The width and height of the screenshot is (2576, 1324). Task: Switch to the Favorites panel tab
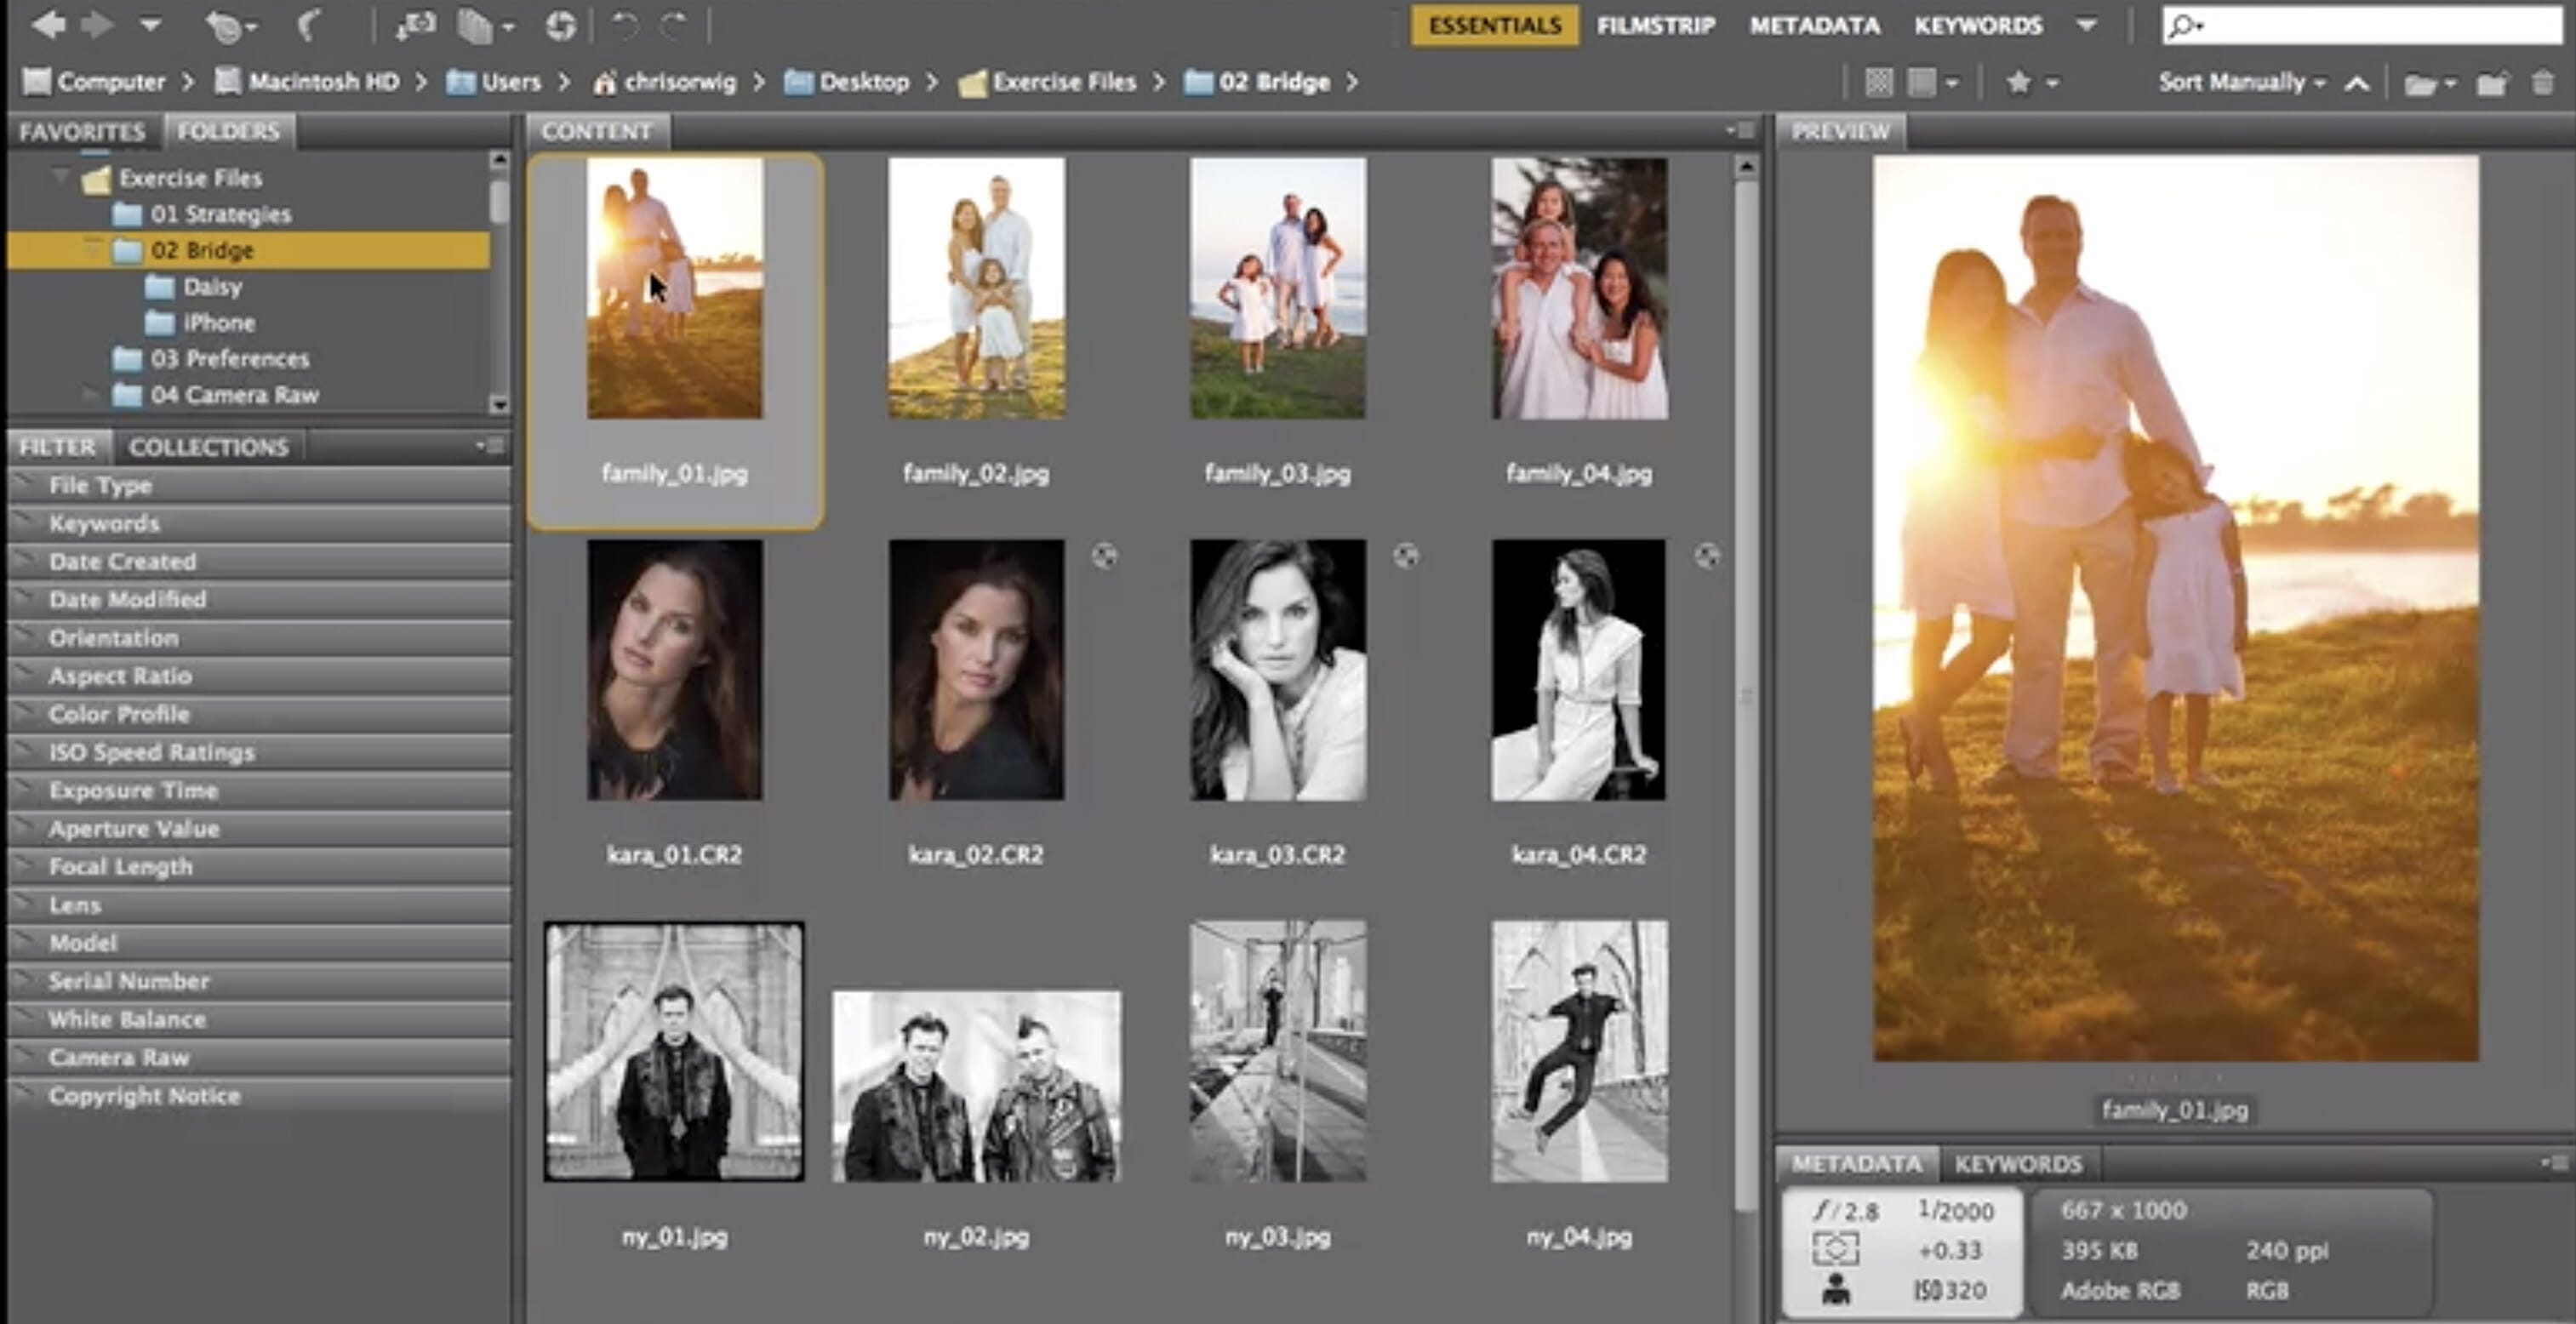pyautogui.click(x=82, y=131)
